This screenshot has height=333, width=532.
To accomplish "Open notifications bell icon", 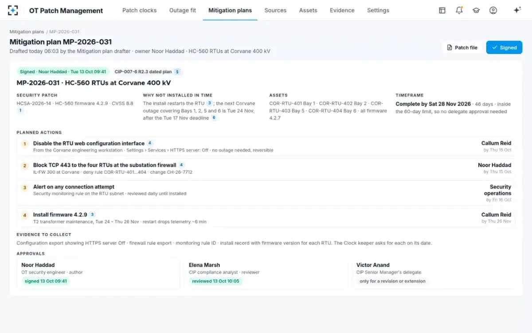I will tap(459, 10).
